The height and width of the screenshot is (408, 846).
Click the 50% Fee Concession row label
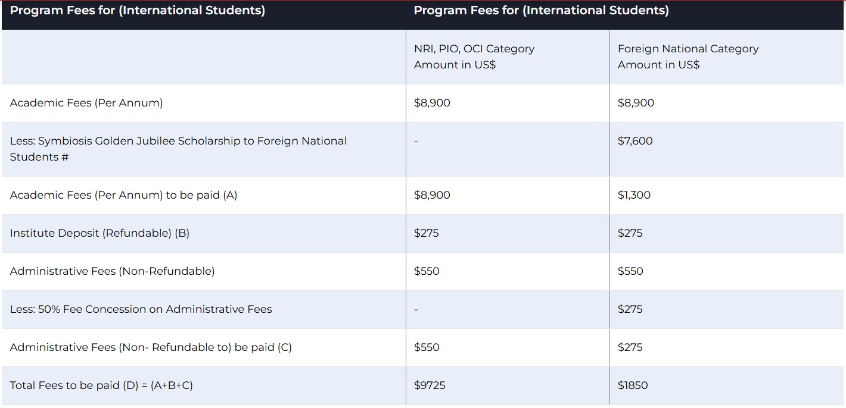pyautogui.click(x=141, y=309)
